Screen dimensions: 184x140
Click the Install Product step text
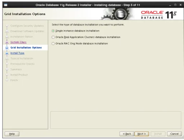point(19,75)
